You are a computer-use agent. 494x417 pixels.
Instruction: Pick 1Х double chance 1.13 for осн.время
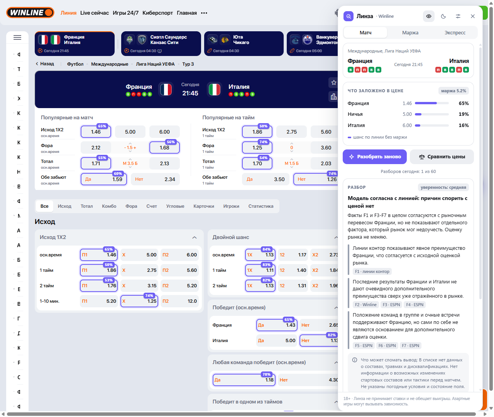click(261, 255)
